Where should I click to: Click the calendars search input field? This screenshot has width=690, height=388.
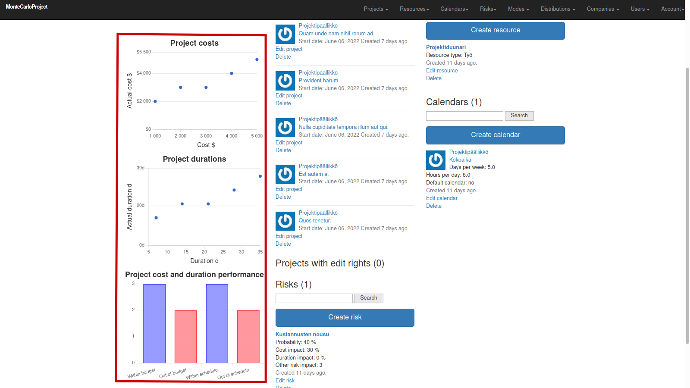coord(464,116)
